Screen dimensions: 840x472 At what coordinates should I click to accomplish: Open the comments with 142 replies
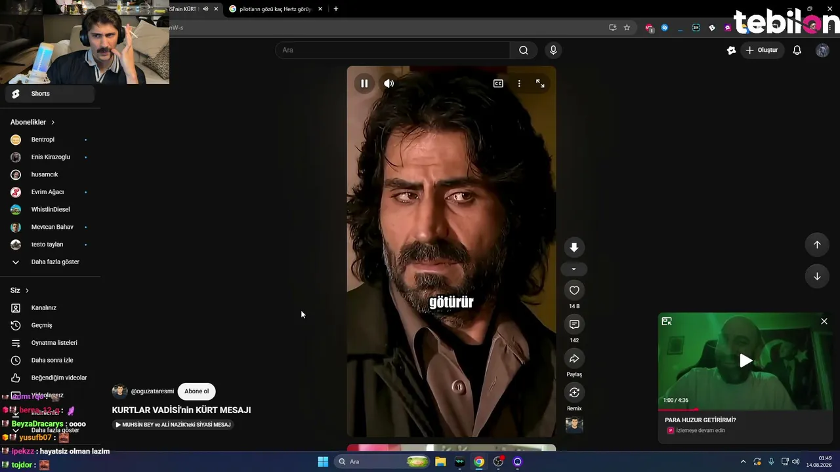[x=574, y=324]
